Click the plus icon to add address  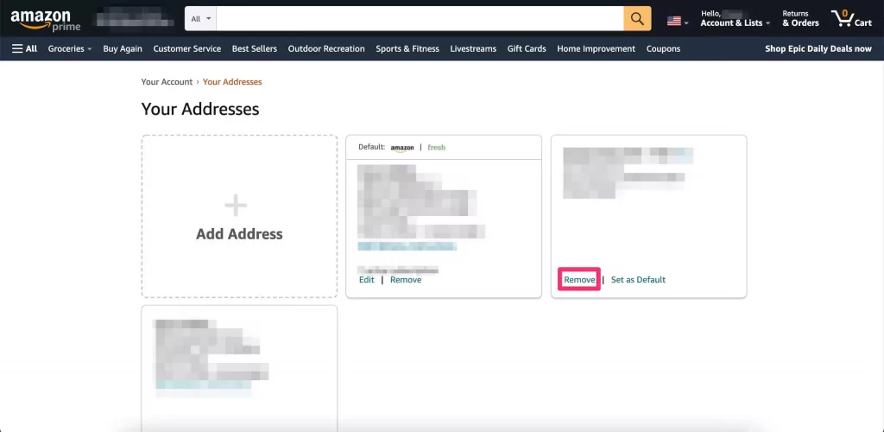[236, 206]
